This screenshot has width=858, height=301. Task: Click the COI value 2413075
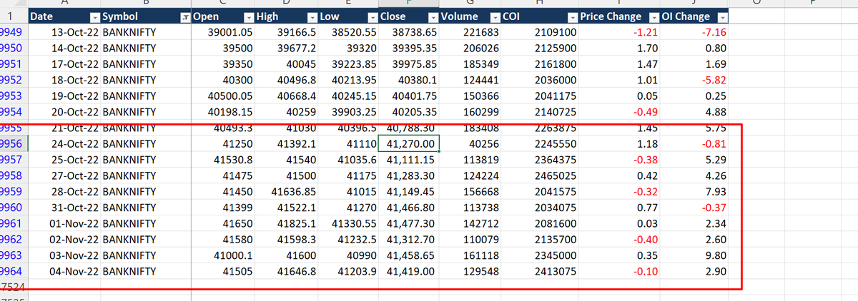(556, 271)
